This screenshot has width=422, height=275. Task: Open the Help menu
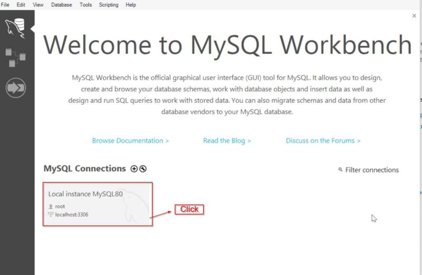131,5
